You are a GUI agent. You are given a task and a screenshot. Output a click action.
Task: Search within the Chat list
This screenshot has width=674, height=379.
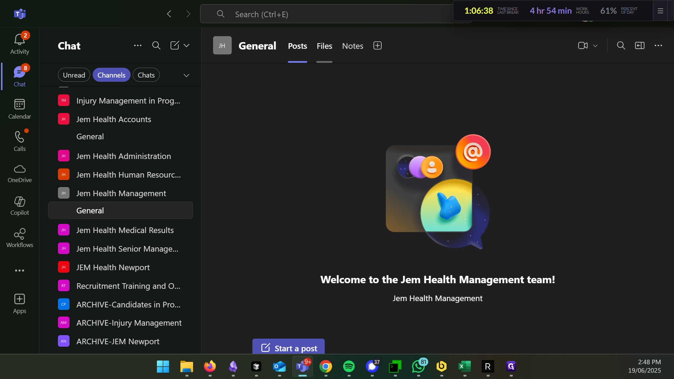point(156,46)
